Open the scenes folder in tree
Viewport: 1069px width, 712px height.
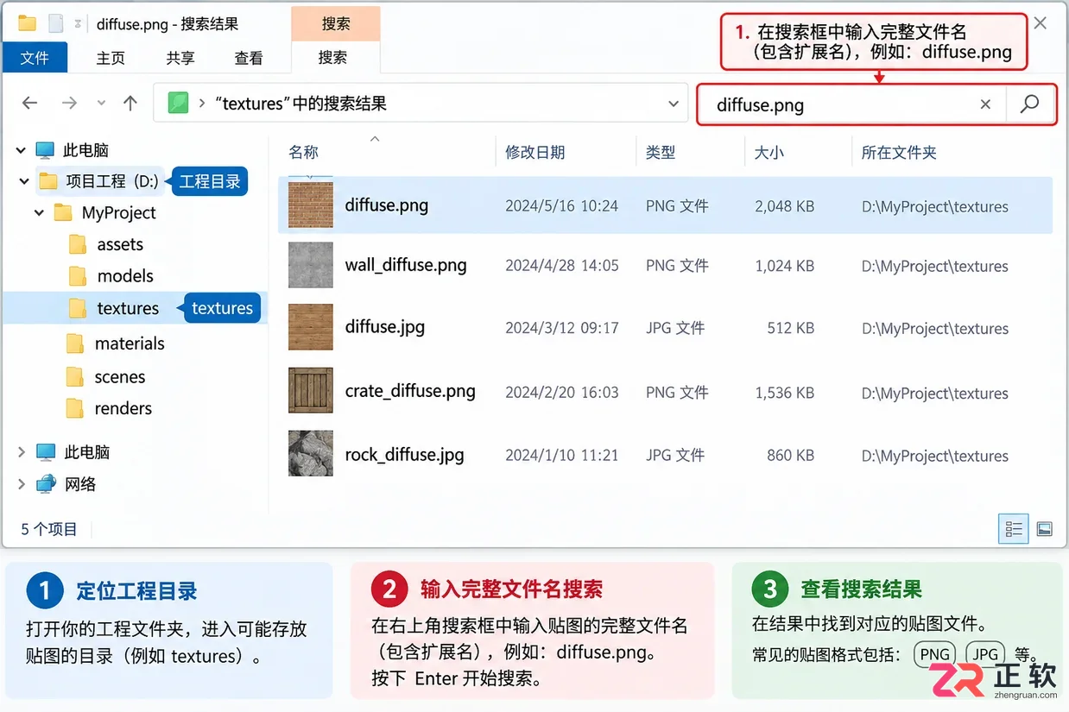coord(120,377)
